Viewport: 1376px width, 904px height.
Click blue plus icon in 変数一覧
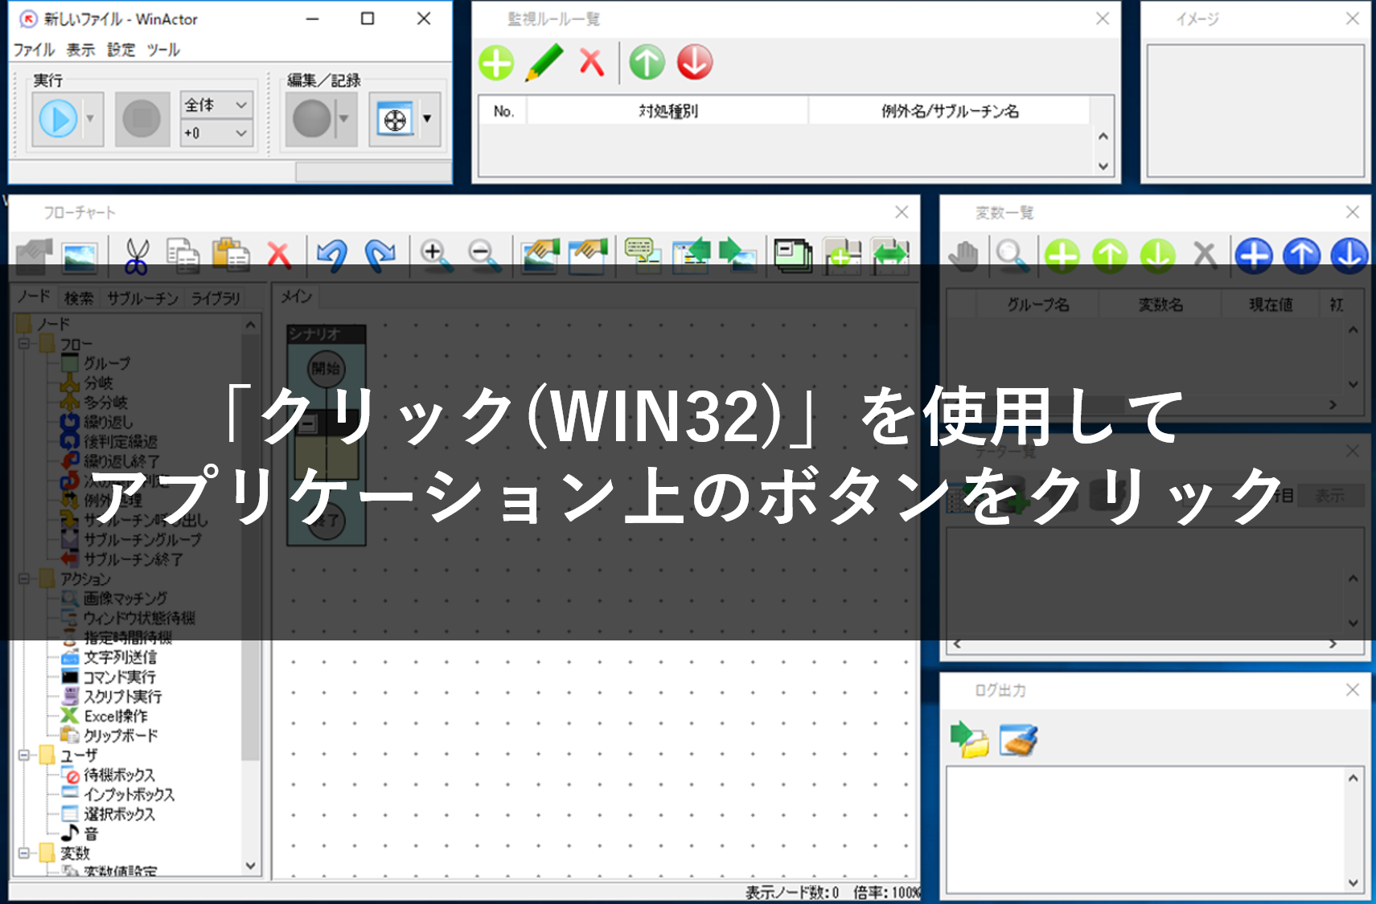pyautogui.click(x=1254, y=256)
